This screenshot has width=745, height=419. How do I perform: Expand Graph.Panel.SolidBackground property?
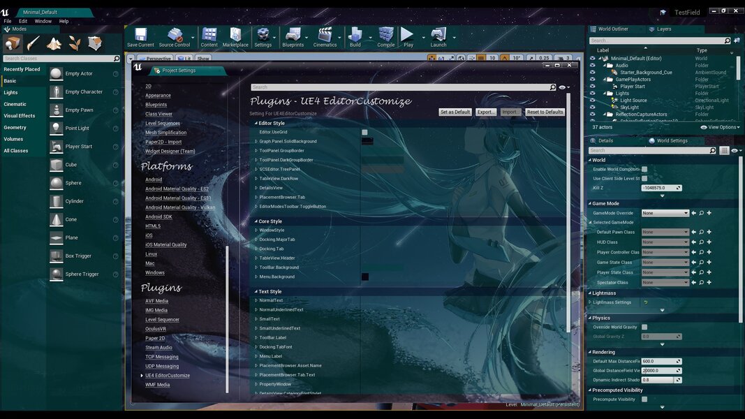(x=256, y=142)
